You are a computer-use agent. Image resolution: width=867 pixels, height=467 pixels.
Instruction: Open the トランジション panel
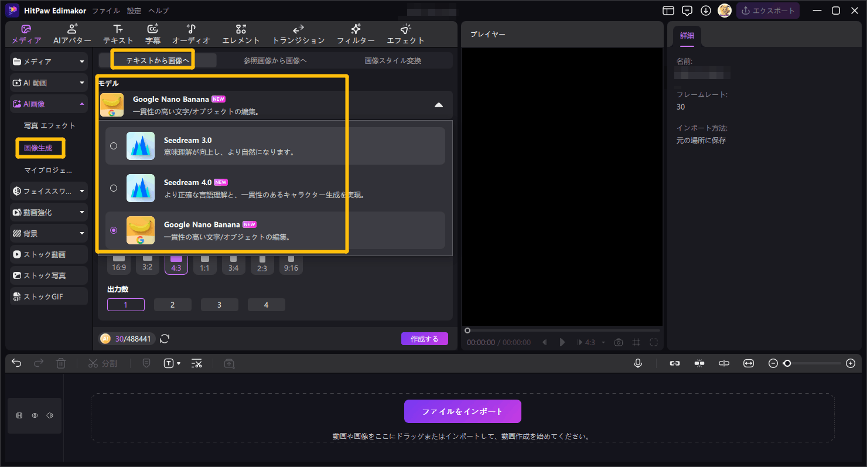[298, 33]
